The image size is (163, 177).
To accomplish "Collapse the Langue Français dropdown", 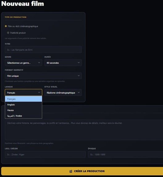I will [23, 93].
